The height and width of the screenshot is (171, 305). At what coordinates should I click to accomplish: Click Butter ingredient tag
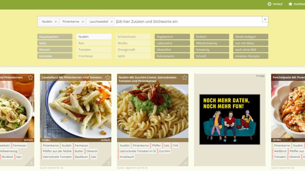click(x=79, y=151)
